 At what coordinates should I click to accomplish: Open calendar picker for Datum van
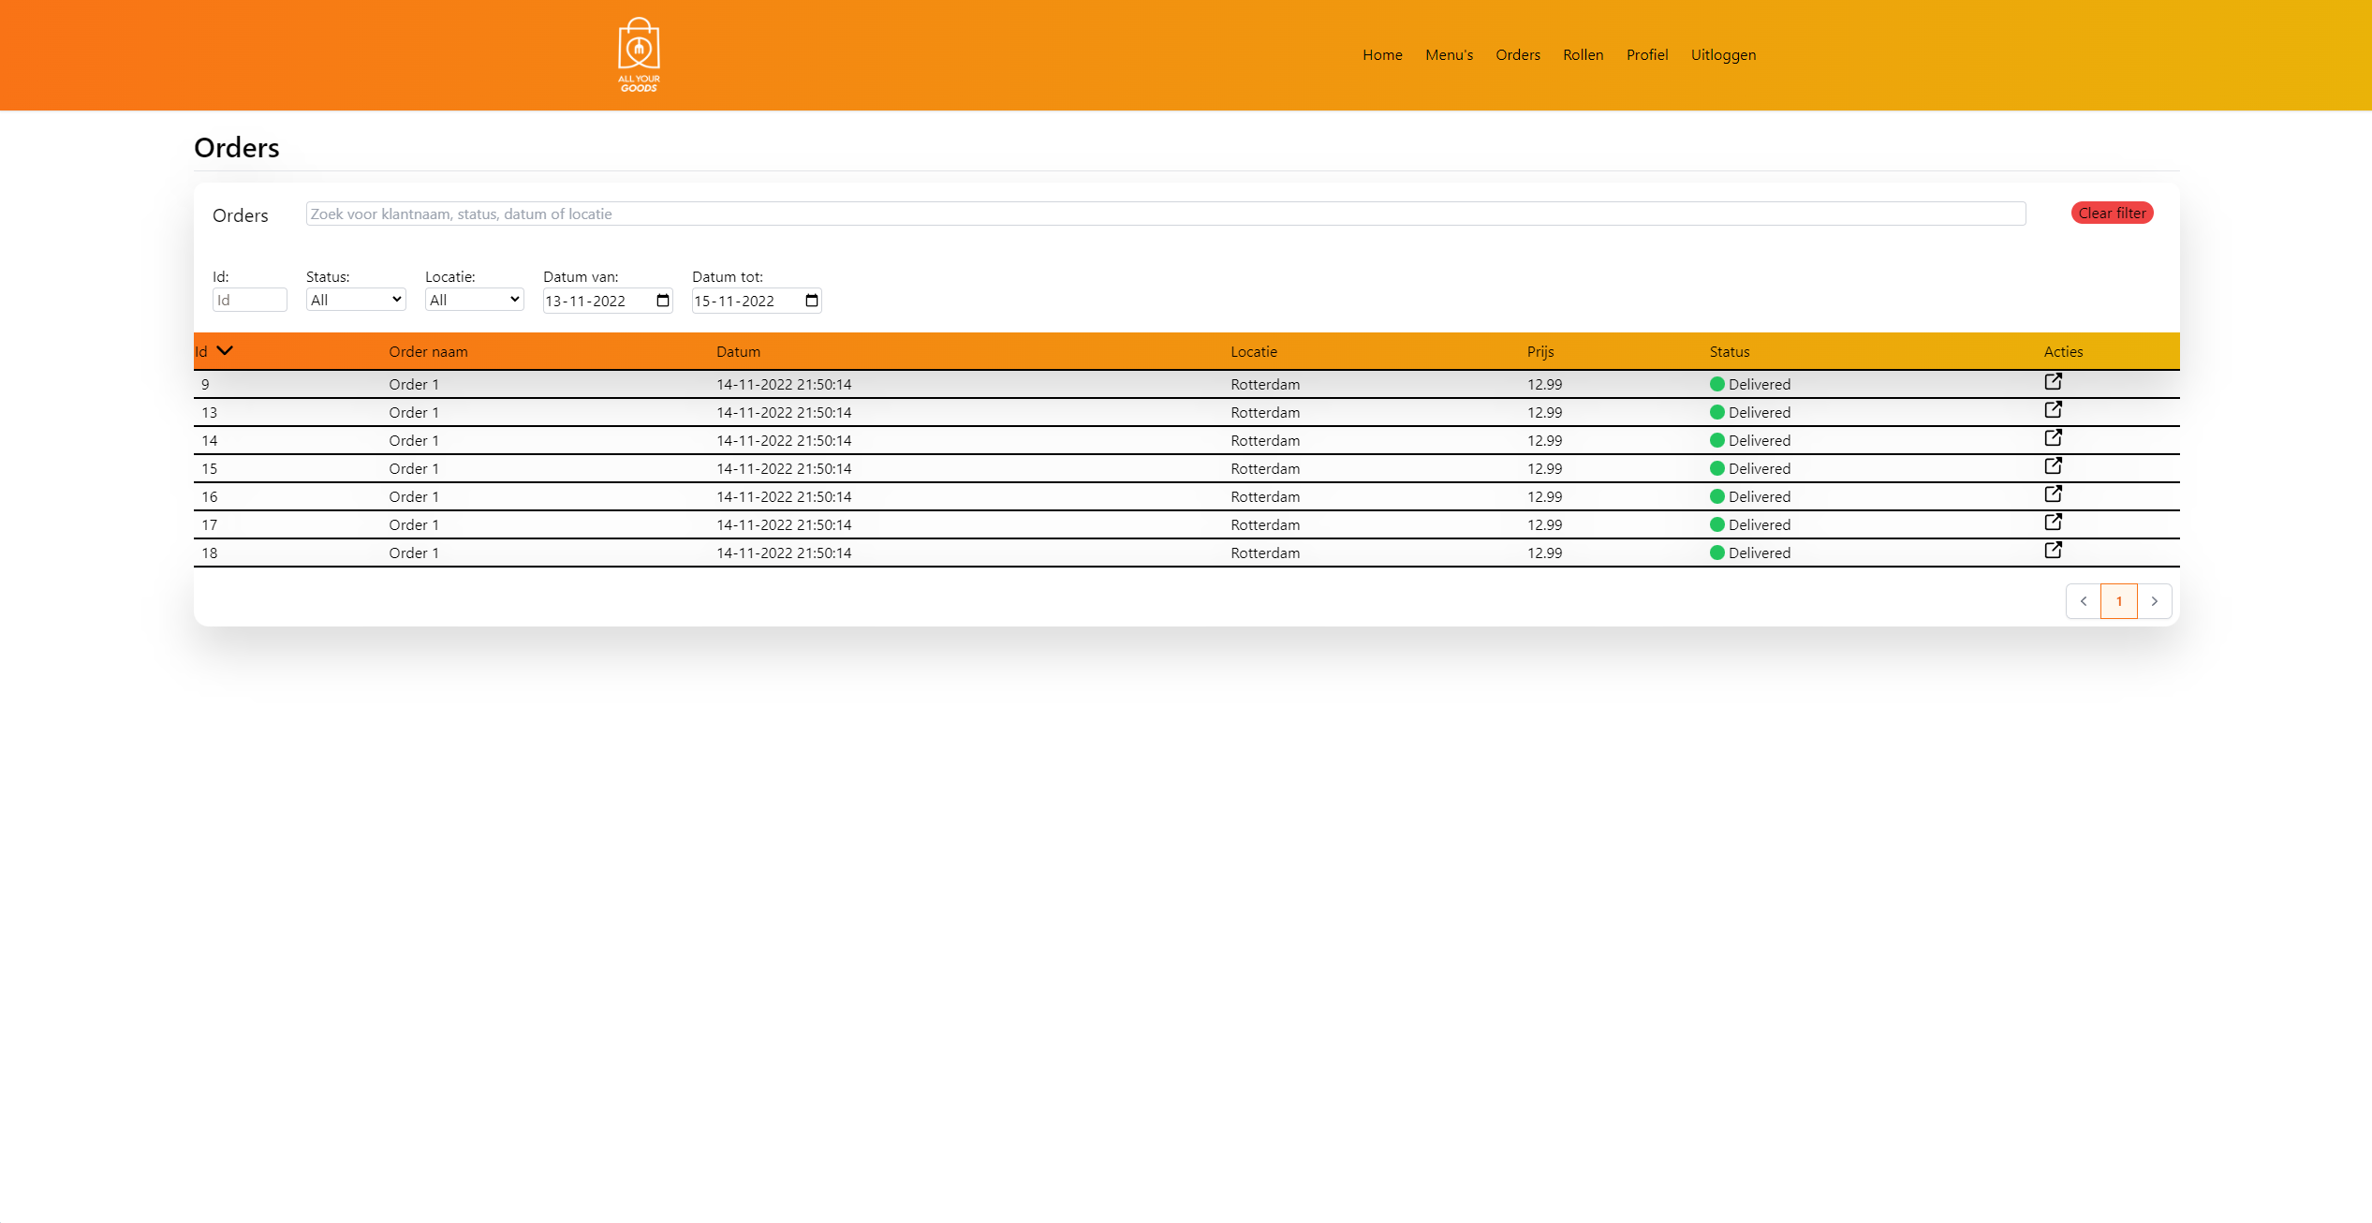tap(663, 301)
